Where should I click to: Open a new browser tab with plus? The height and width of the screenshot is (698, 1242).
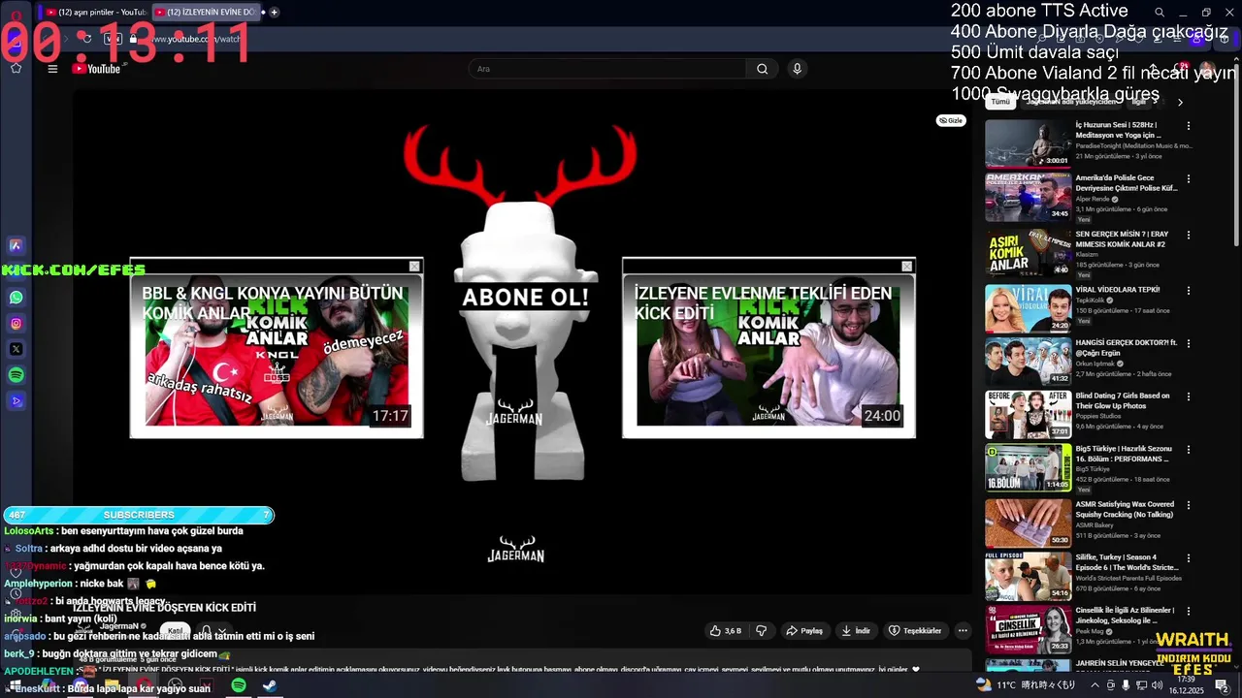pos(275,12)
